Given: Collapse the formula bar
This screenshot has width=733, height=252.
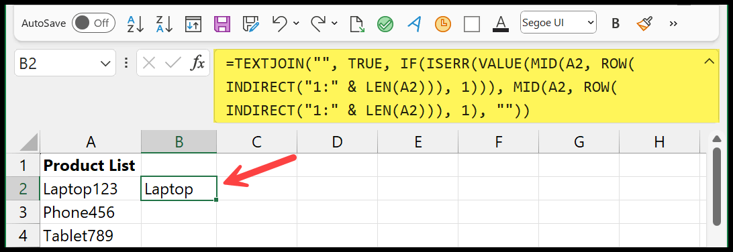Looking at the screenshot, I should point(709,61).
